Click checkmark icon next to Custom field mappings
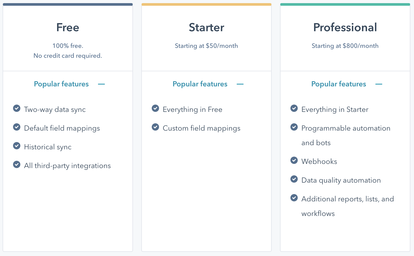The image size is (414, 256). [155, 127]
